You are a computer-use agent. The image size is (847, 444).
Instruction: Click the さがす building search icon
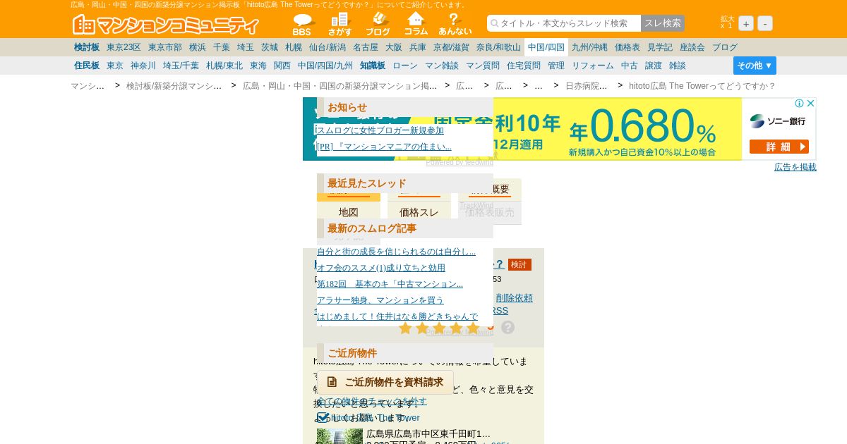(x=340, y=25)
